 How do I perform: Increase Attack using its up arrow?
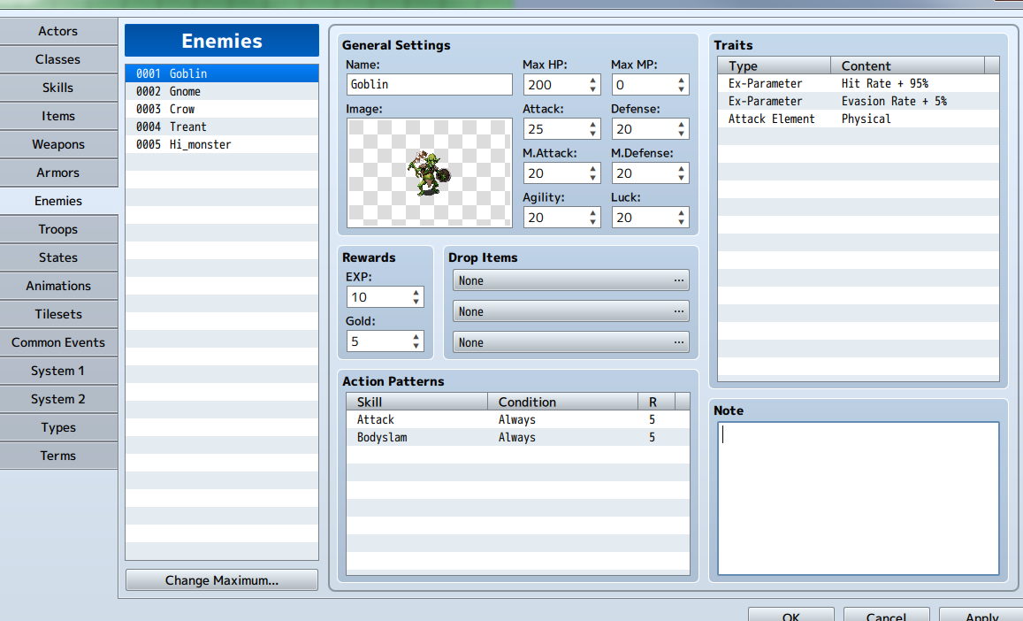click(591, 124)
